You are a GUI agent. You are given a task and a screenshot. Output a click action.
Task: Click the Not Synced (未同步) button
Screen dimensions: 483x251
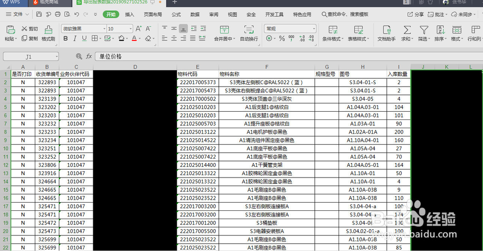click(x=463, y=15)
